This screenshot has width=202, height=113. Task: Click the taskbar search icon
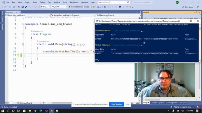click(x=8, y=111)
